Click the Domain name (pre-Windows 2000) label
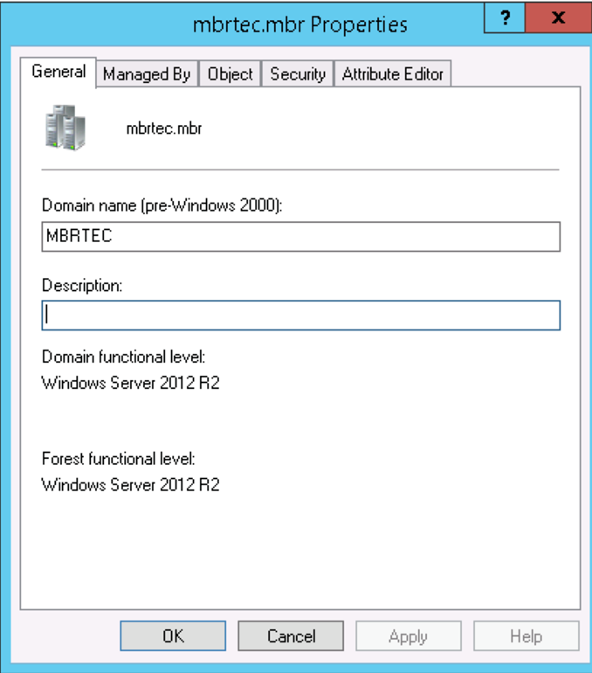This screenshot has height=673, width=592. (162, 205)
